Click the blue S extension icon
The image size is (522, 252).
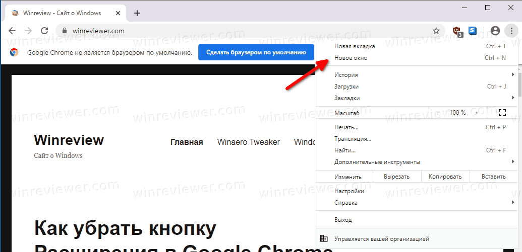[472, 31]
